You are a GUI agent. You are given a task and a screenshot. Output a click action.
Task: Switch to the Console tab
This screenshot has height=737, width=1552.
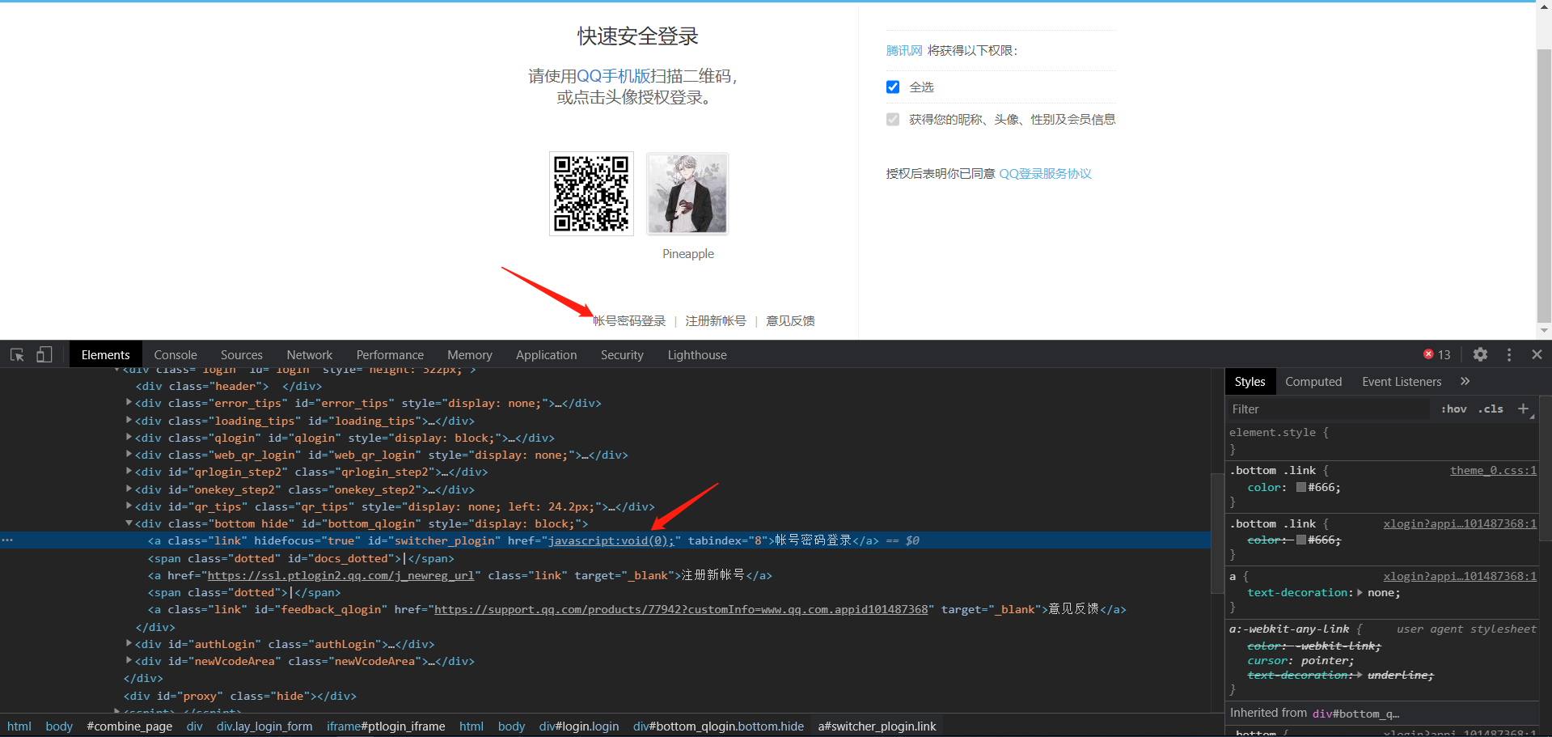pyautogui.click(x=175, y=354)
